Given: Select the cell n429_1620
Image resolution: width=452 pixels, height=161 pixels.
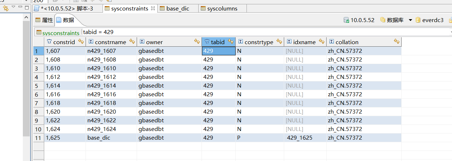Looking at the screenshot, I should [111, 112].
